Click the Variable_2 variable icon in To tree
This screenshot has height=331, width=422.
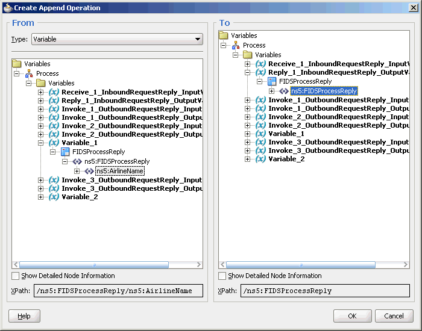point(260,159)
